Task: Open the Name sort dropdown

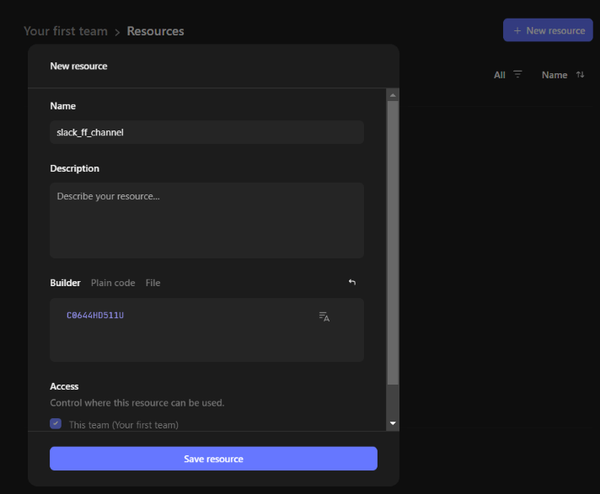Action: pyautogui.click(x=563, y=75)
